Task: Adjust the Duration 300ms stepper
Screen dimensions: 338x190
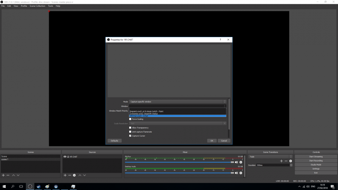Action: pos(291,165)
